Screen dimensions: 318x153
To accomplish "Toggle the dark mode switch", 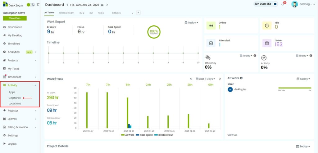I will [x=30, y=5].
